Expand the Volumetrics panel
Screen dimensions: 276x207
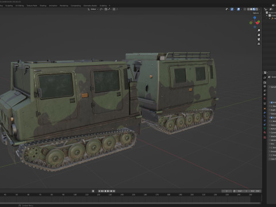[x=273, y=125]
